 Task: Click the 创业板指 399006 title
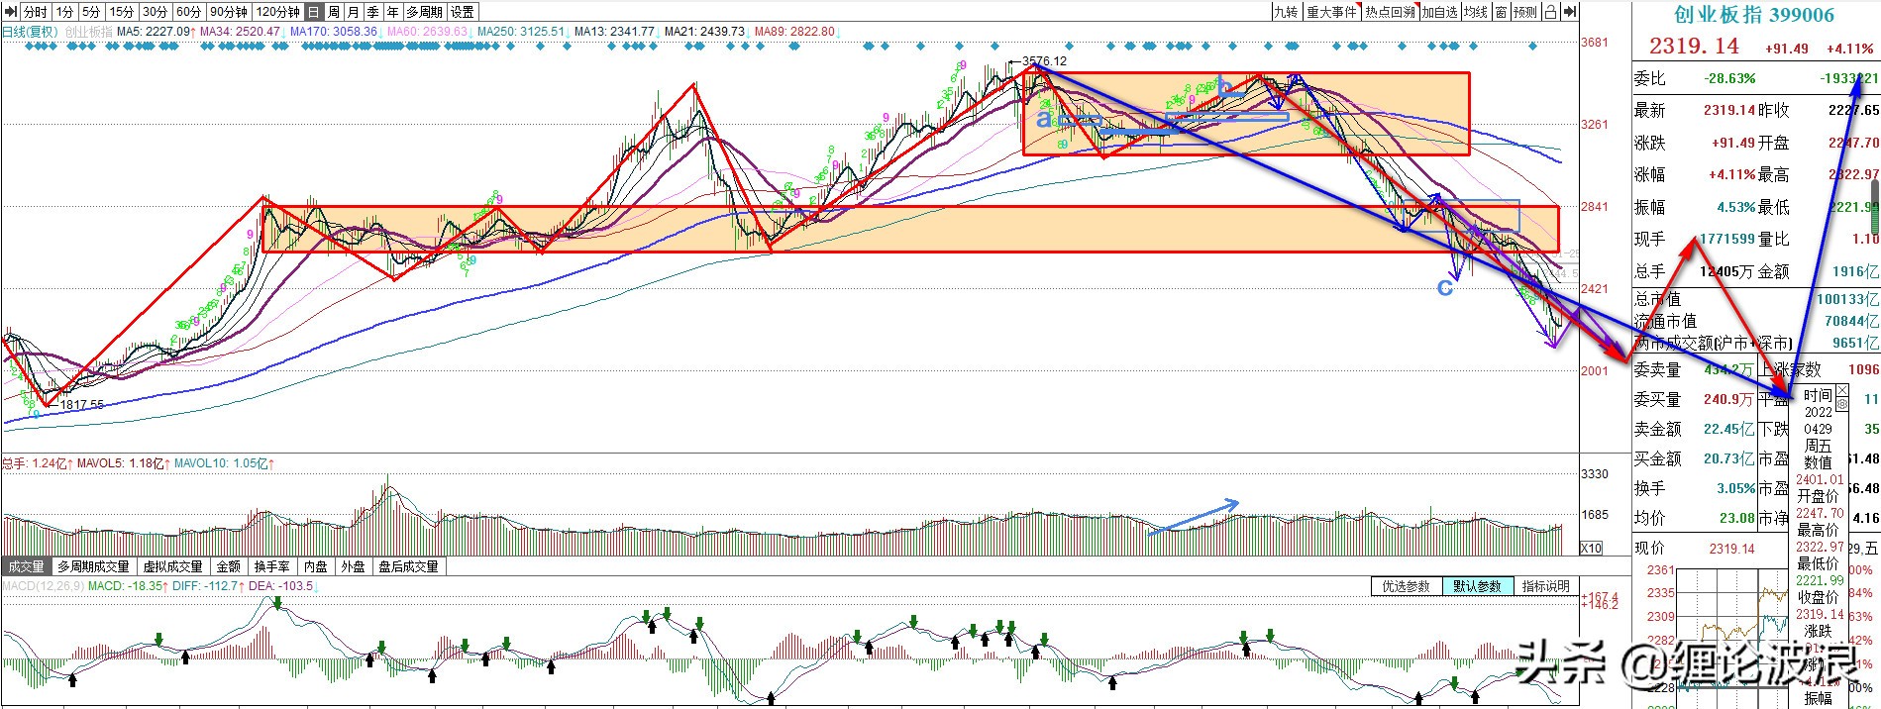1754,15
